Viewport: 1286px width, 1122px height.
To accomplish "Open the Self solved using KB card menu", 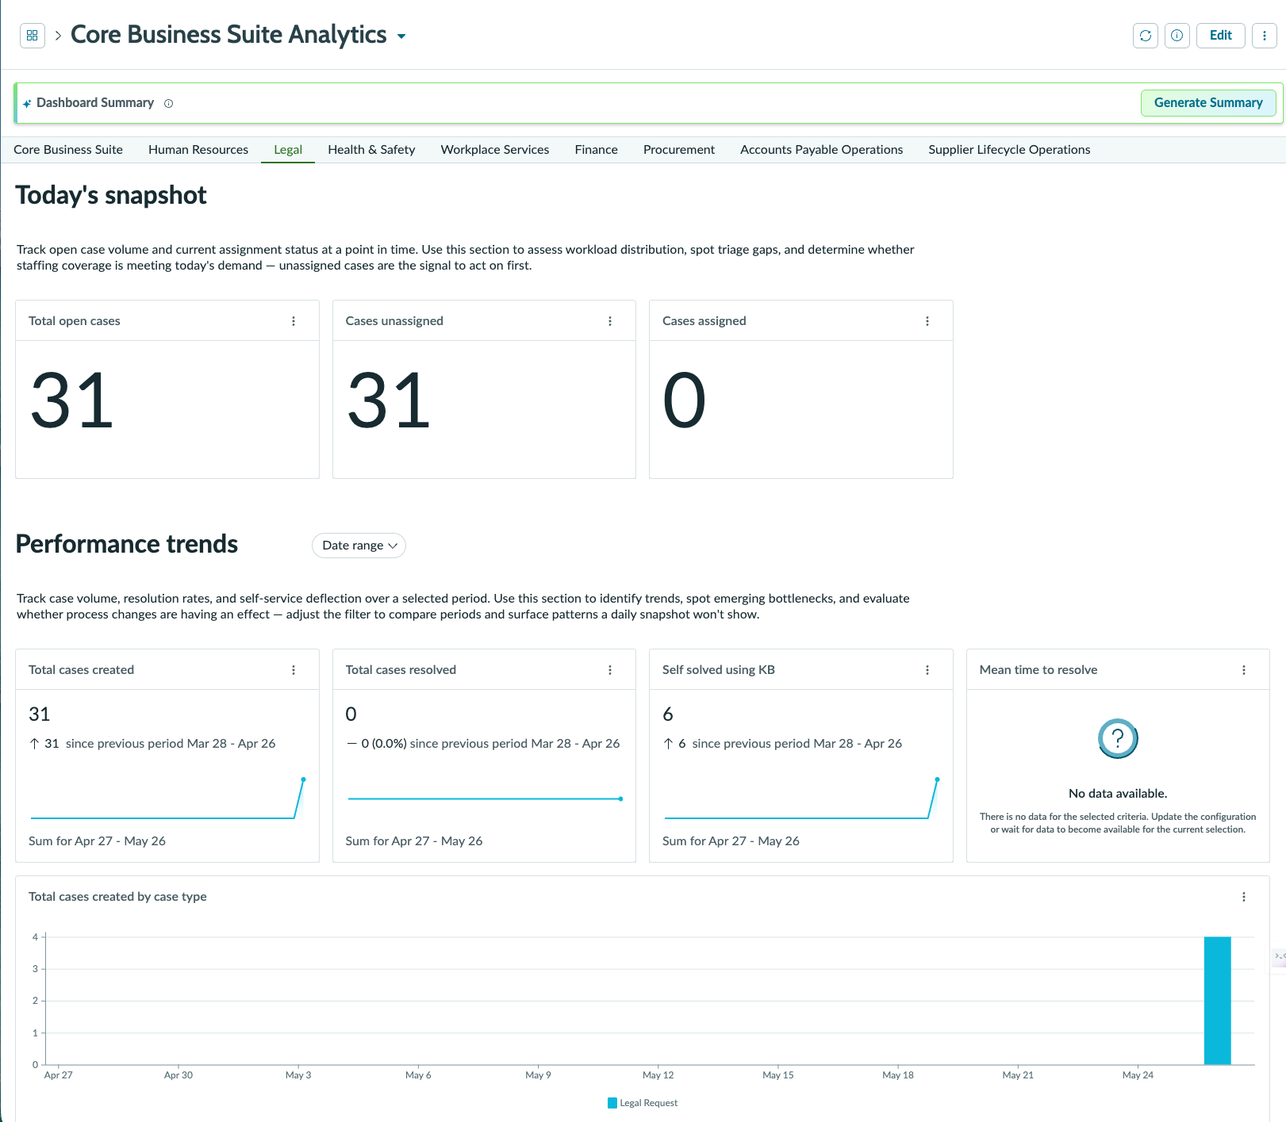I will (x=927, y=670).
